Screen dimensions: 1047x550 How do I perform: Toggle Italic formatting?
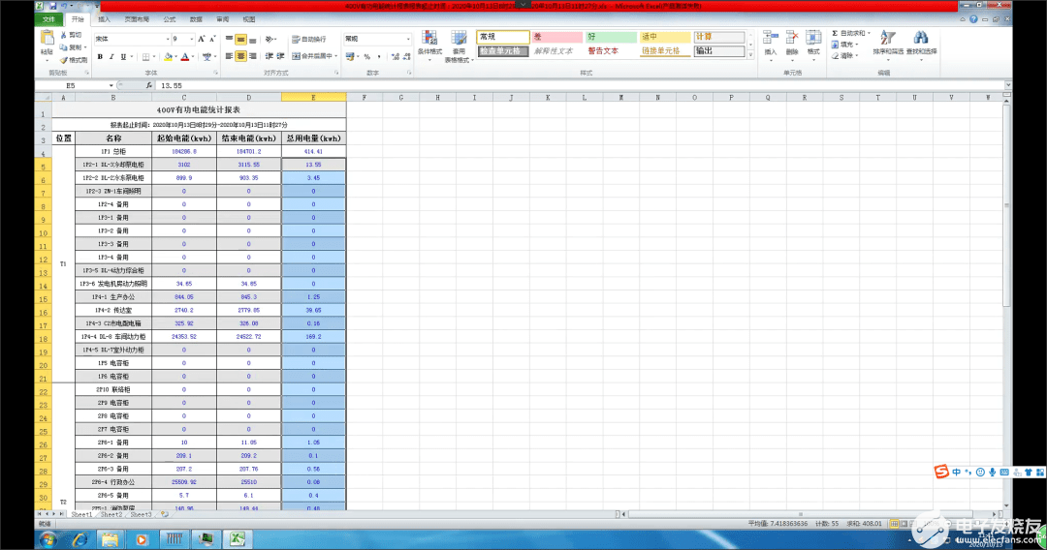tap(111, 57)
